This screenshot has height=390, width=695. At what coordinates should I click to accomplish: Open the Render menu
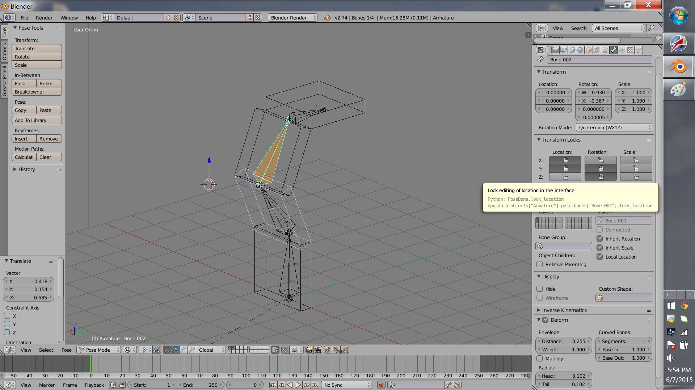[x=44, y=17]
